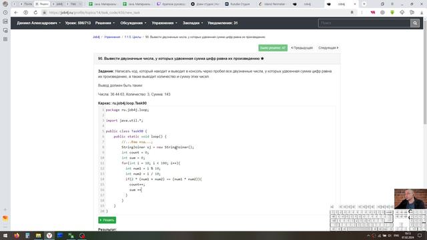
Task: Switch to the Краткое руковод... tab
Action: 171,4
